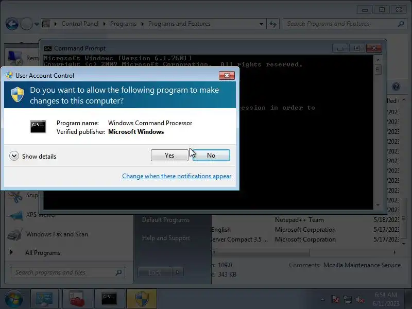The height and width of the screenshot is (309, 412).
Task: Open the red toolbox taskbar icon
Action: pos(77,299)
